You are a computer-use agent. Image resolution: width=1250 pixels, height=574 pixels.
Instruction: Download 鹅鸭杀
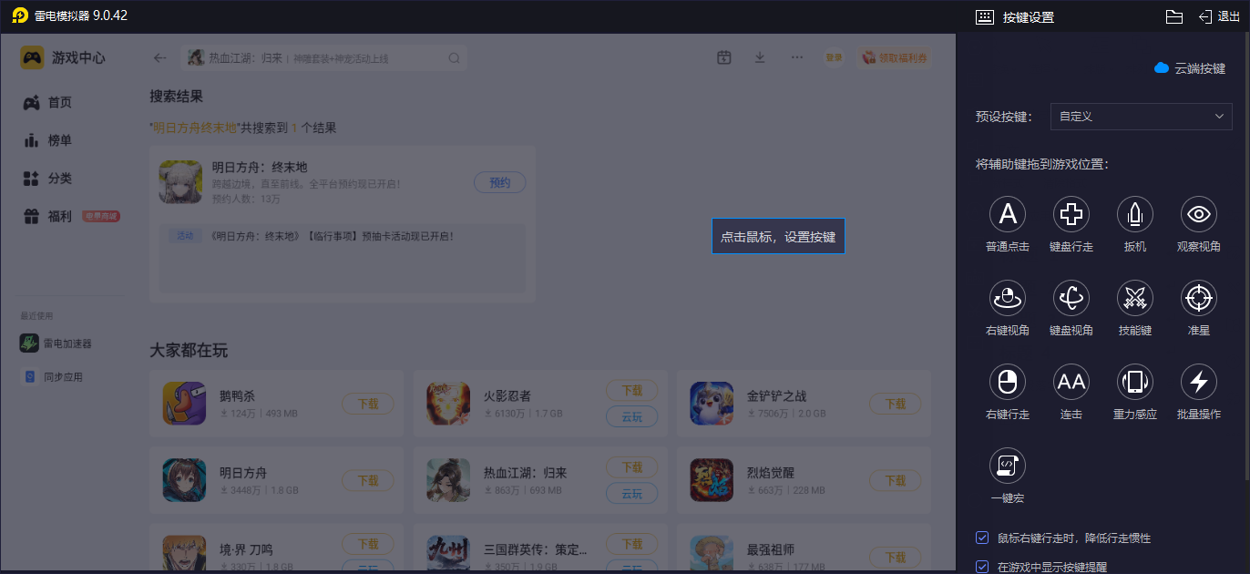368,405
